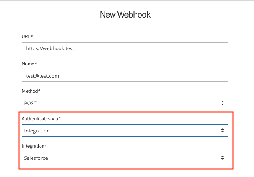This screenshot has height=177, width=254.
Task: Focus the URL input field
Action: pyautogui.click(x=125, y=48)
